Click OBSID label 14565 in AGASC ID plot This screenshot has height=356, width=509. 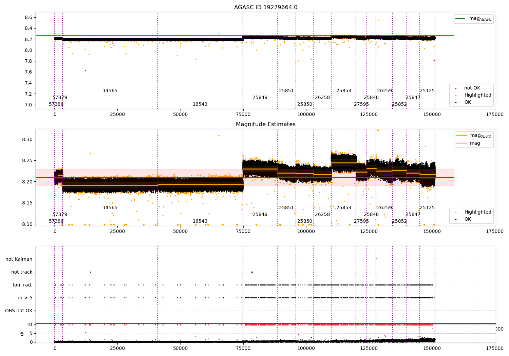(110, 91)
